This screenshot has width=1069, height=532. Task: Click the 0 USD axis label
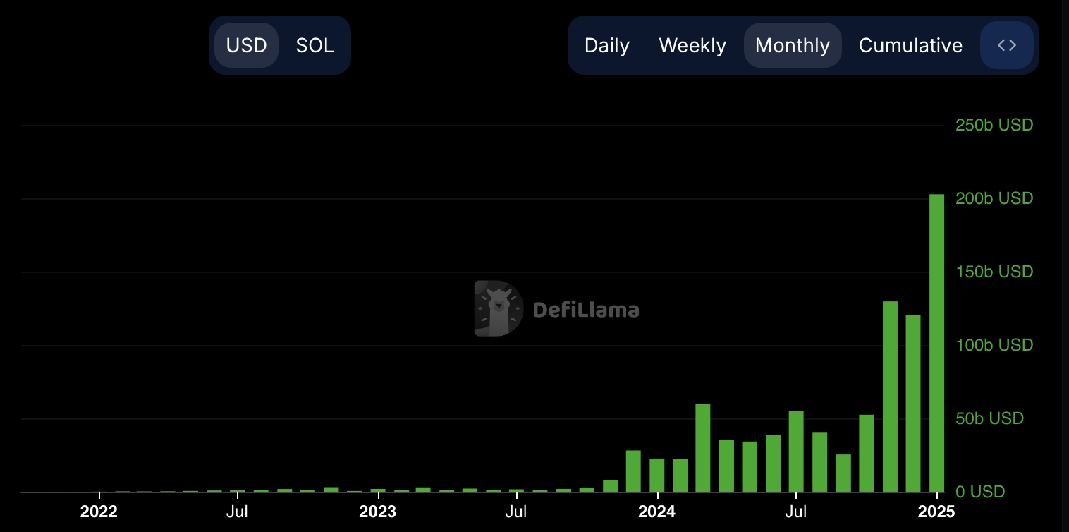point(980,492)
